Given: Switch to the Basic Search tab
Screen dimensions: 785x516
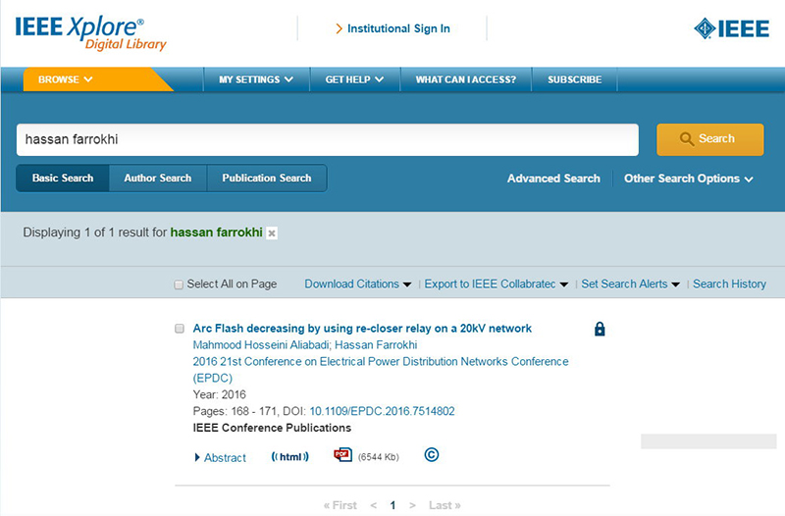Looking at the screenshot, I should [63, 179].
